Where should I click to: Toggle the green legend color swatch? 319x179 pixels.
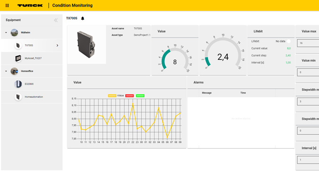pos(140,96)
